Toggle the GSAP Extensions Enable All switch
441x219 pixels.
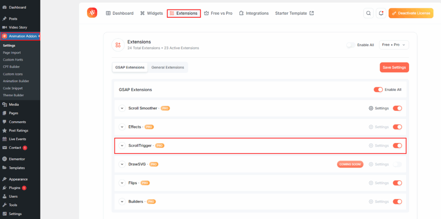coord(378,90)
